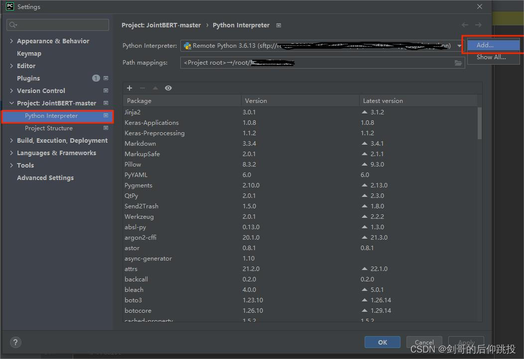Select the astor package row
Viewport: 524px width, 359px height.
pyautogui.click(x=300, y=248)
